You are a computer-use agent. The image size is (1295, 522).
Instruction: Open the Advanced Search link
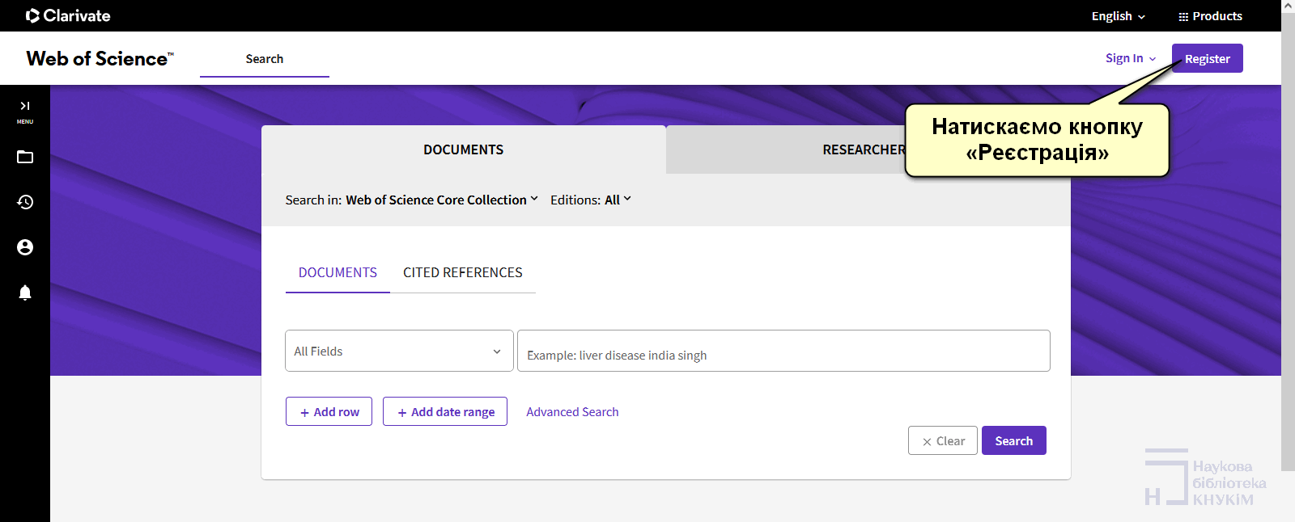point(572,411)
